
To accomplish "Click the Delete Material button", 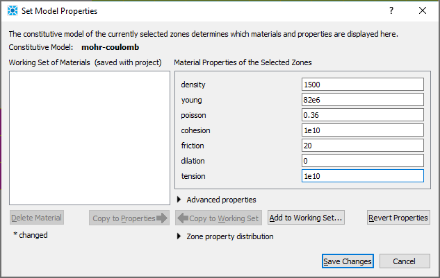I will click(37, 218).
